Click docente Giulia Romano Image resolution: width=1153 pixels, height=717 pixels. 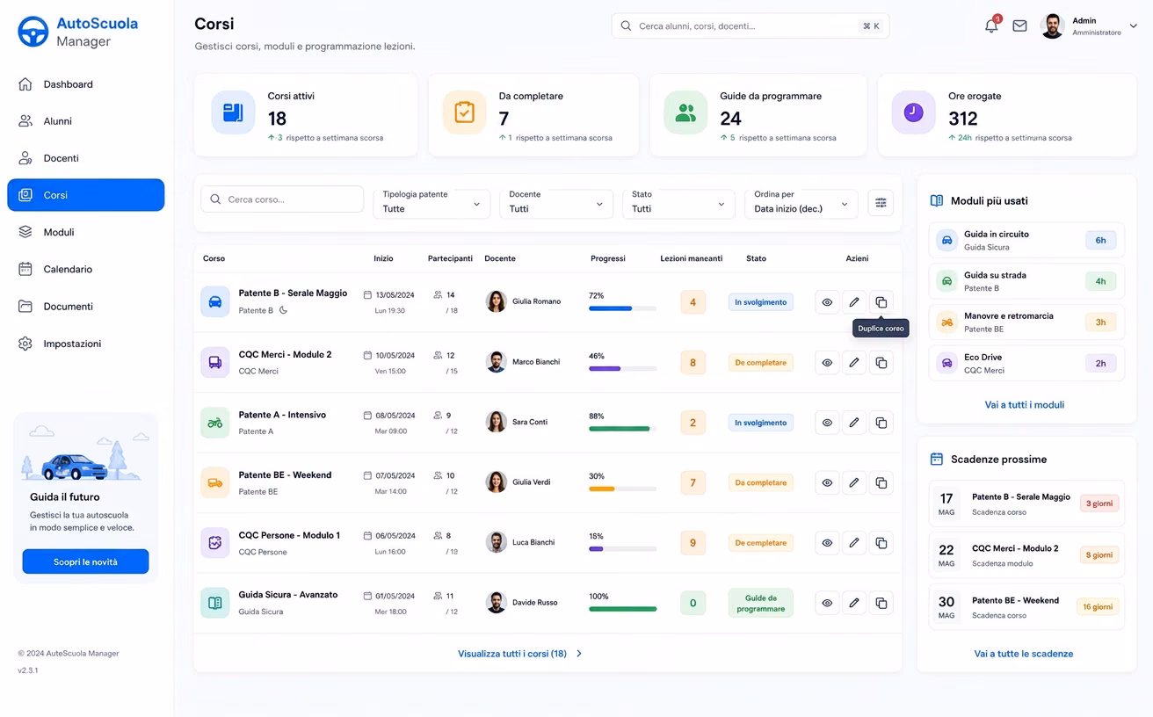pyautogui.click(x=524, y=301)
